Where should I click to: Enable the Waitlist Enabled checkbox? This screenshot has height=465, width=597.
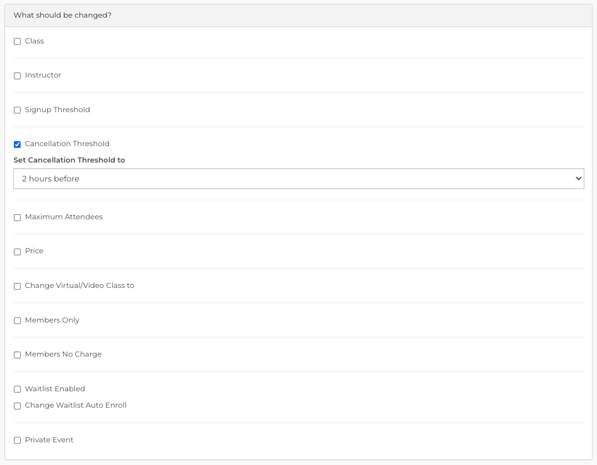(x=17, y=389)
